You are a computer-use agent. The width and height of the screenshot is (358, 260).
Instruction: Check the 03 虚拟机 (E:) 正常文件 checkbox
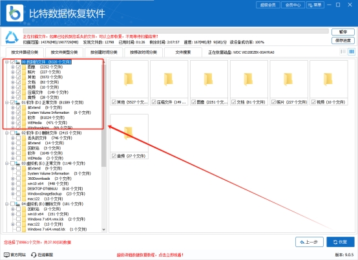(x=12, y=164)
